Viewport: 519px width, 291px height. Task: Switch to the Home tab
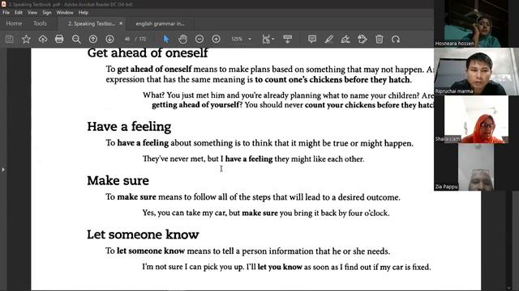[x=14, y=23]
